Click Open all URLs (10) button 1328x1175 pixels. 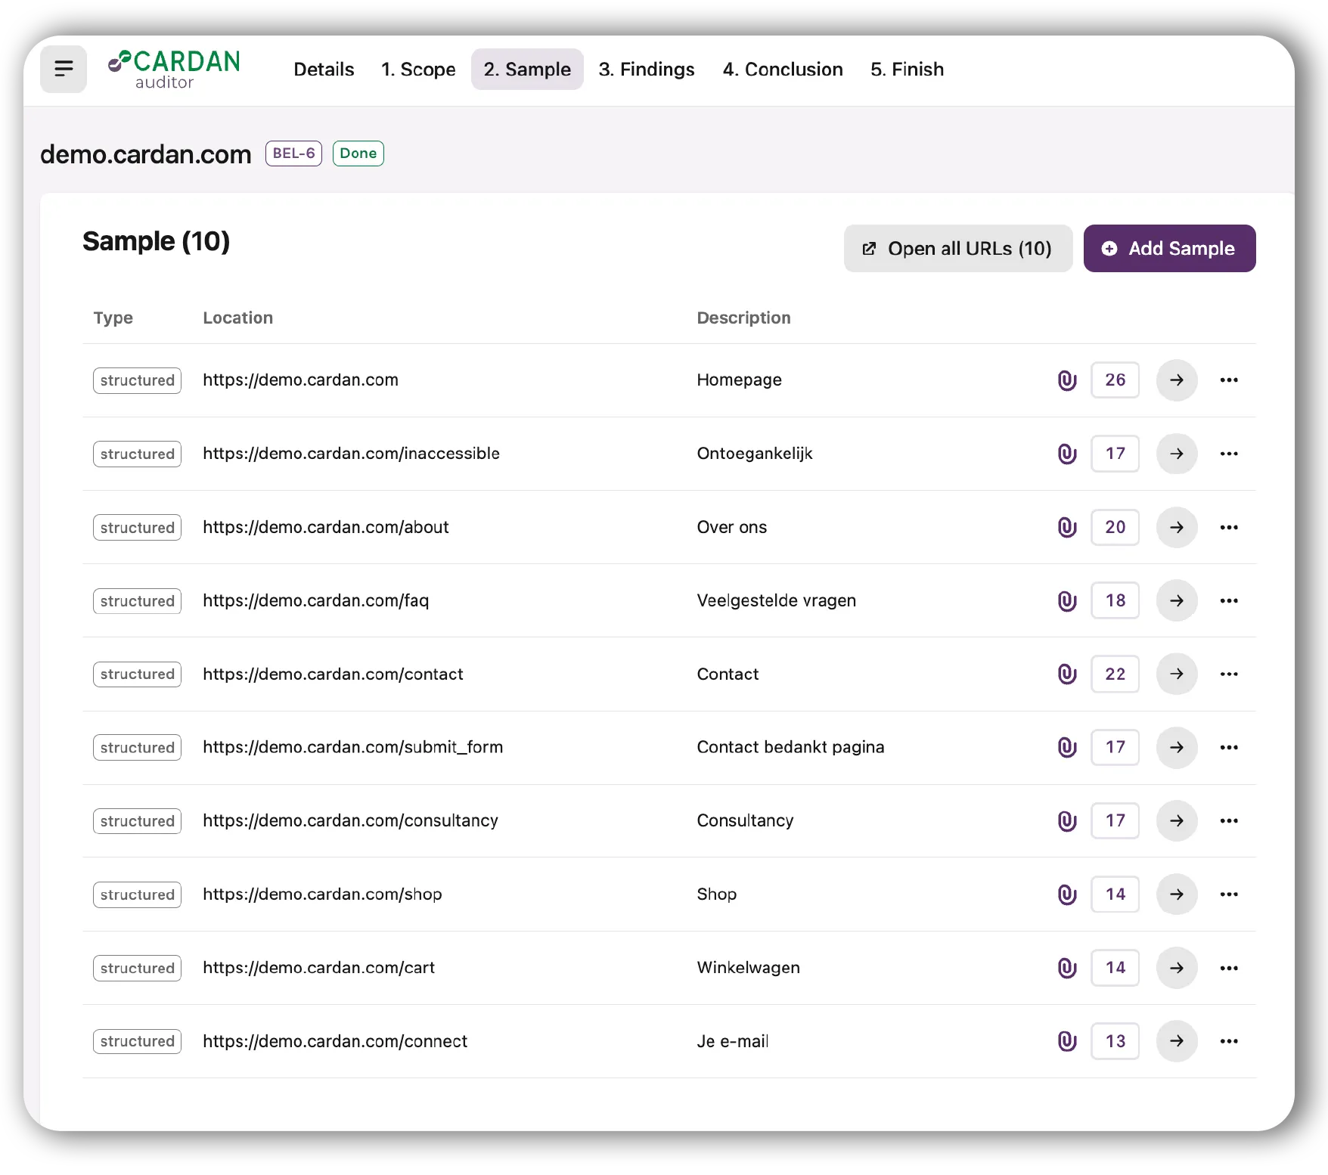coord(958,249)
